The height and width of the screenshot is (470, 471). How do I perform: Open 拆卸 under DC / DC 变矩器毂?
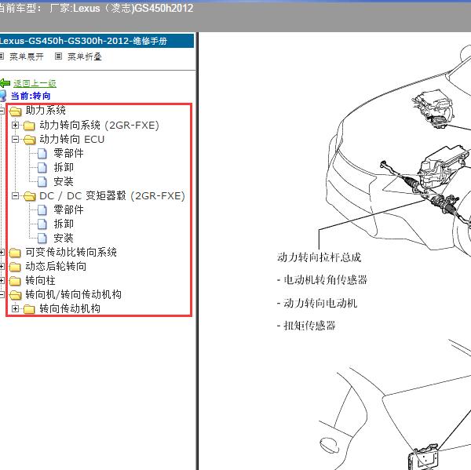64,224
